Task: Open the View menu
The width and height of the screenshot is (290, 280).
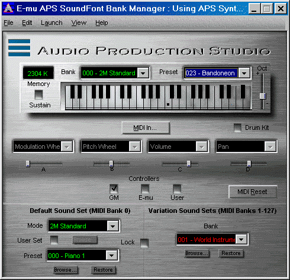Action: point(79,23)
